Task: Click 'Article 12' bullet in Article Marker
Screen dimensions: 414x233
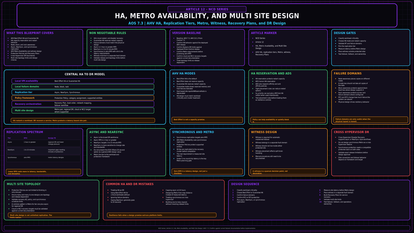Action: pos(259,42)
